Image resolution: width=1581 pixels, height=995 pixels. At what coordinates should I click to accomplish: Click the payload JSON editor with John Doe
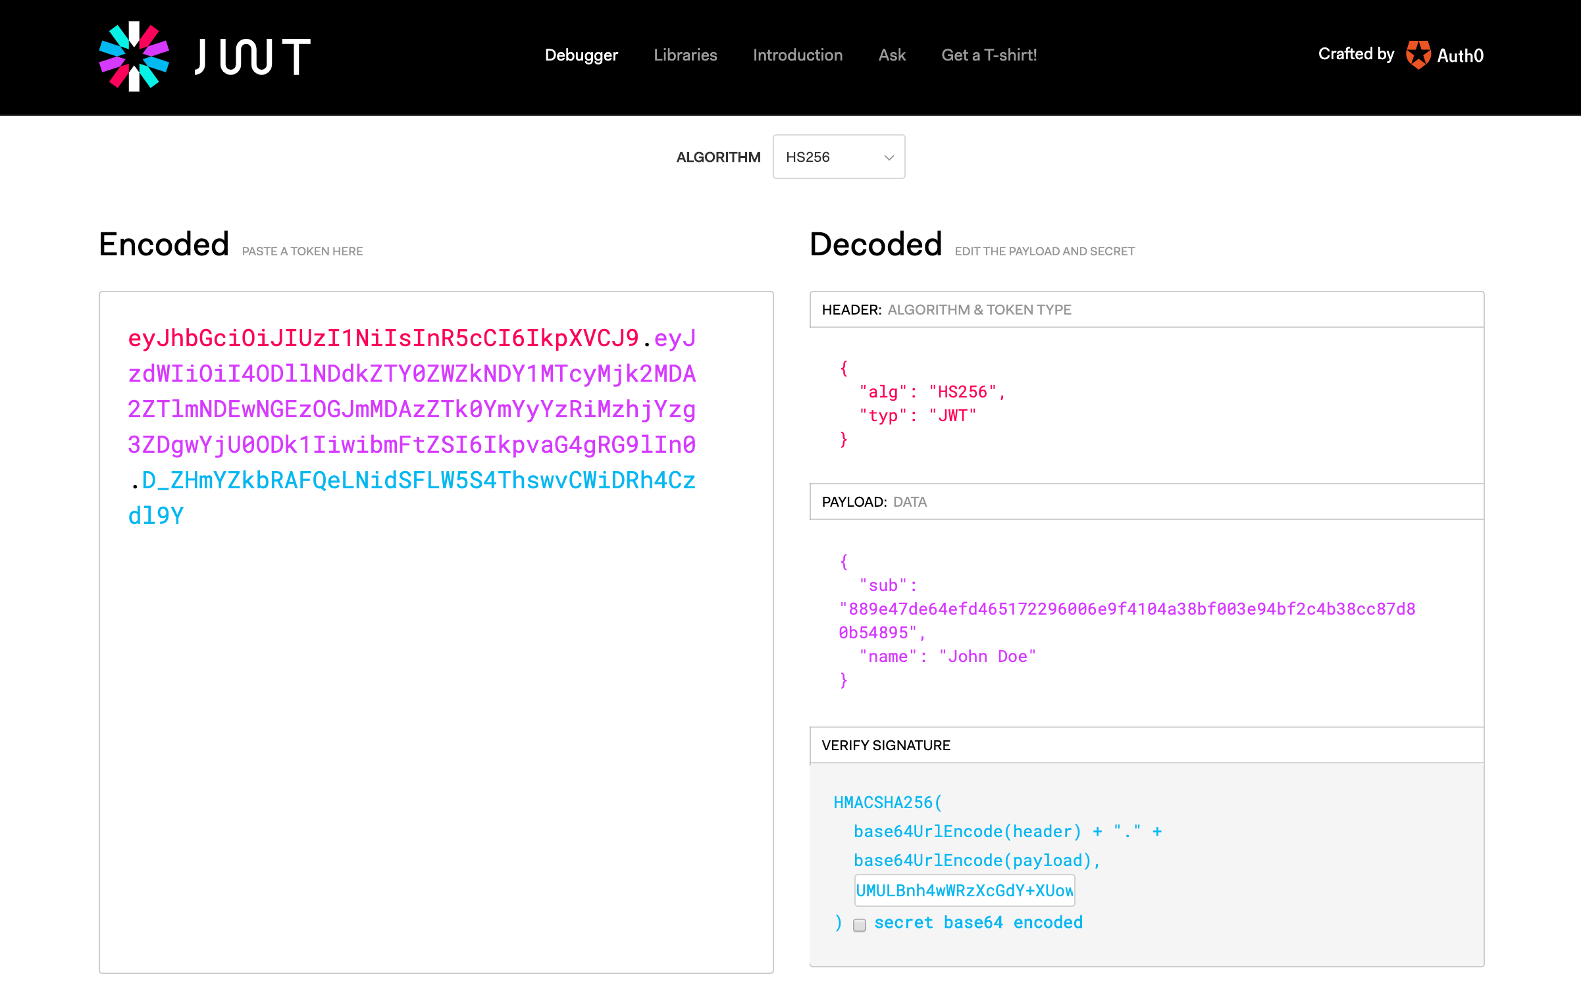click(986, 656)
